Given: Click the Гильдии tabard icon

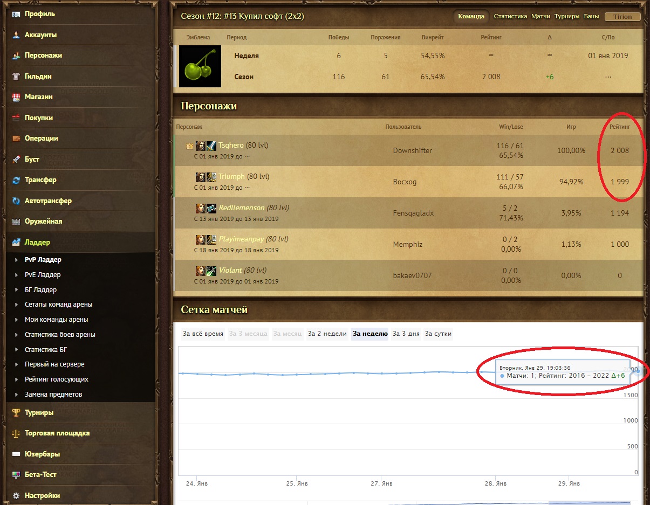Looking at the screenshot, I should (x=16, y=77).
